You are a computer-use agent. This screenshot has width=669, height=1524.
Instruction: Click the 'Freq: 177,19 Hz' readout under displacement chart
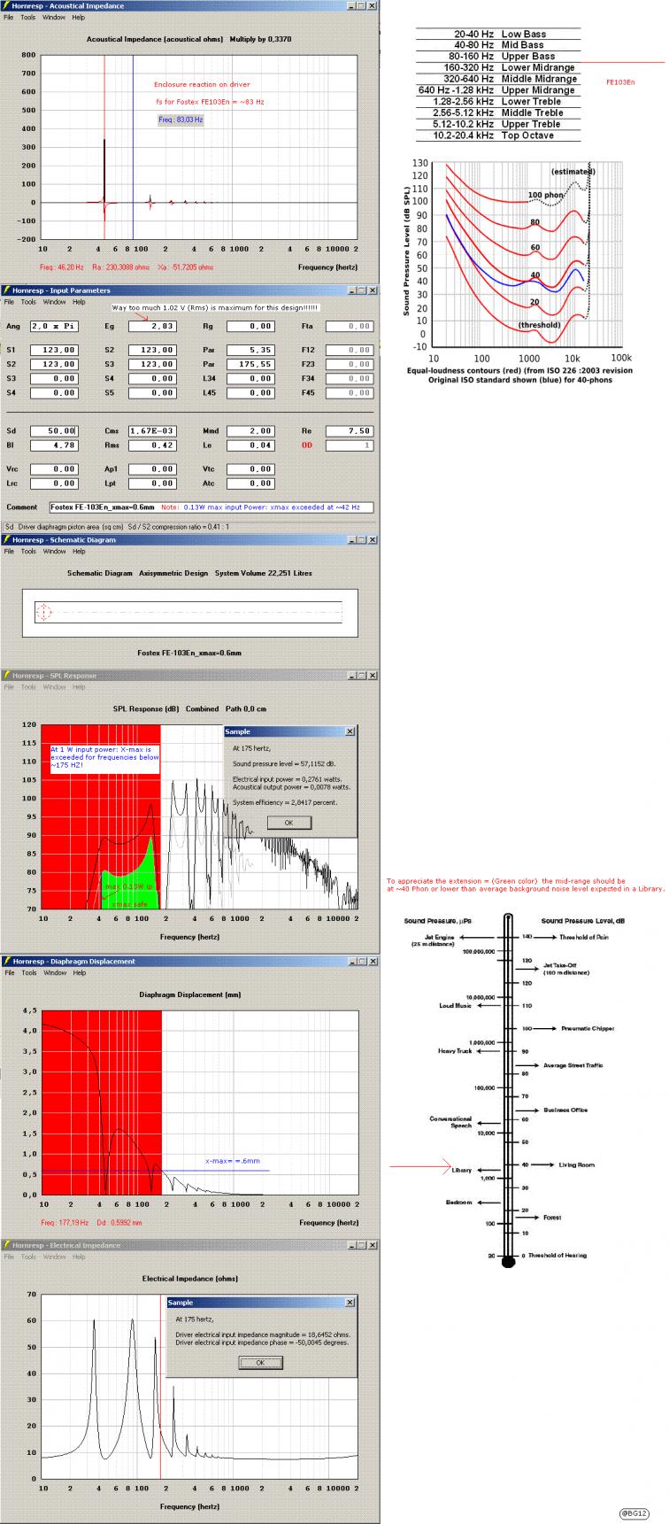[65, 1222]
